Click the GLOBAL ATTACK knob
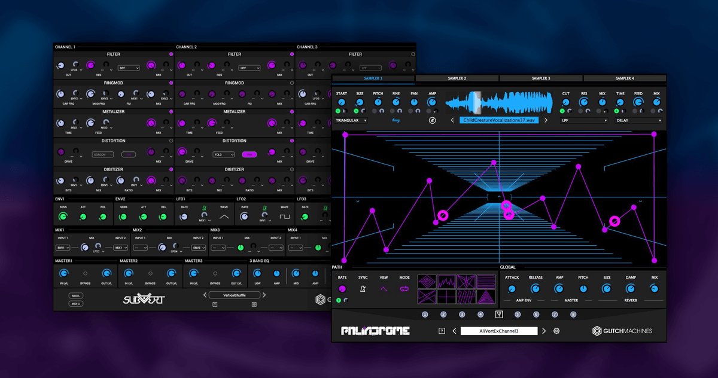This screenshot has height=378, width=718. pos(512,288)
